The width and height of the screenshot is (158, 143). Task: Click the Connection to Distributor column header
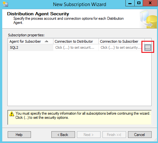(x=76, y=41)
